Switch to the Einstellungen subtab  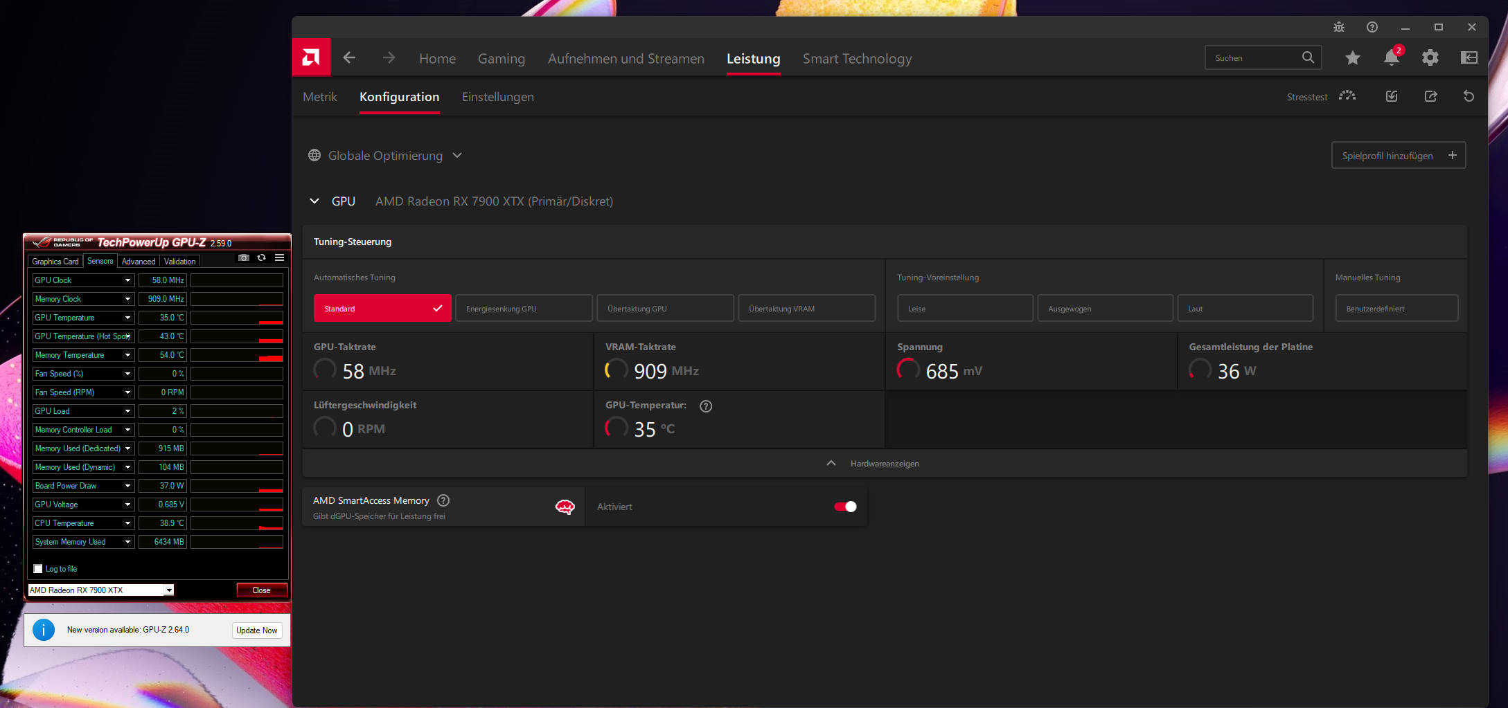pyautogui.click(x=498, y=97)
